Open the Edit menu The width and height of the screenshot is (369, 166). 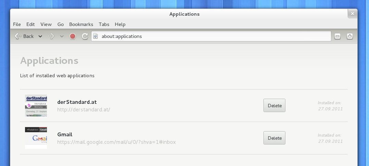(x=30, y=24)
